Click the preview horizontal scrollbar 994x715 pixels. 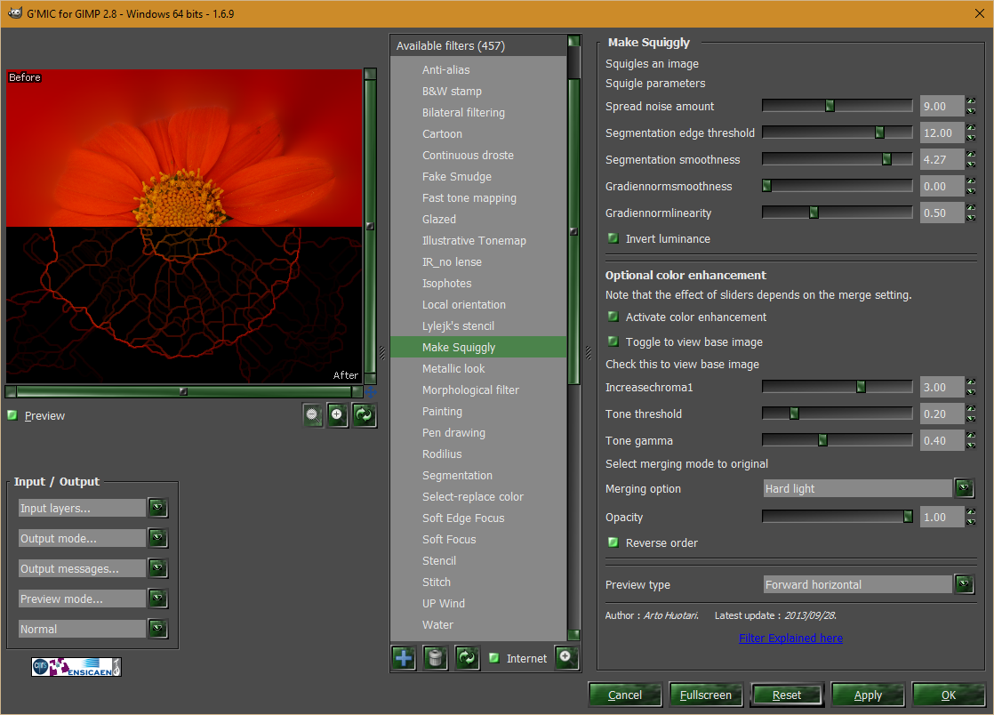[x=184, y=391]
